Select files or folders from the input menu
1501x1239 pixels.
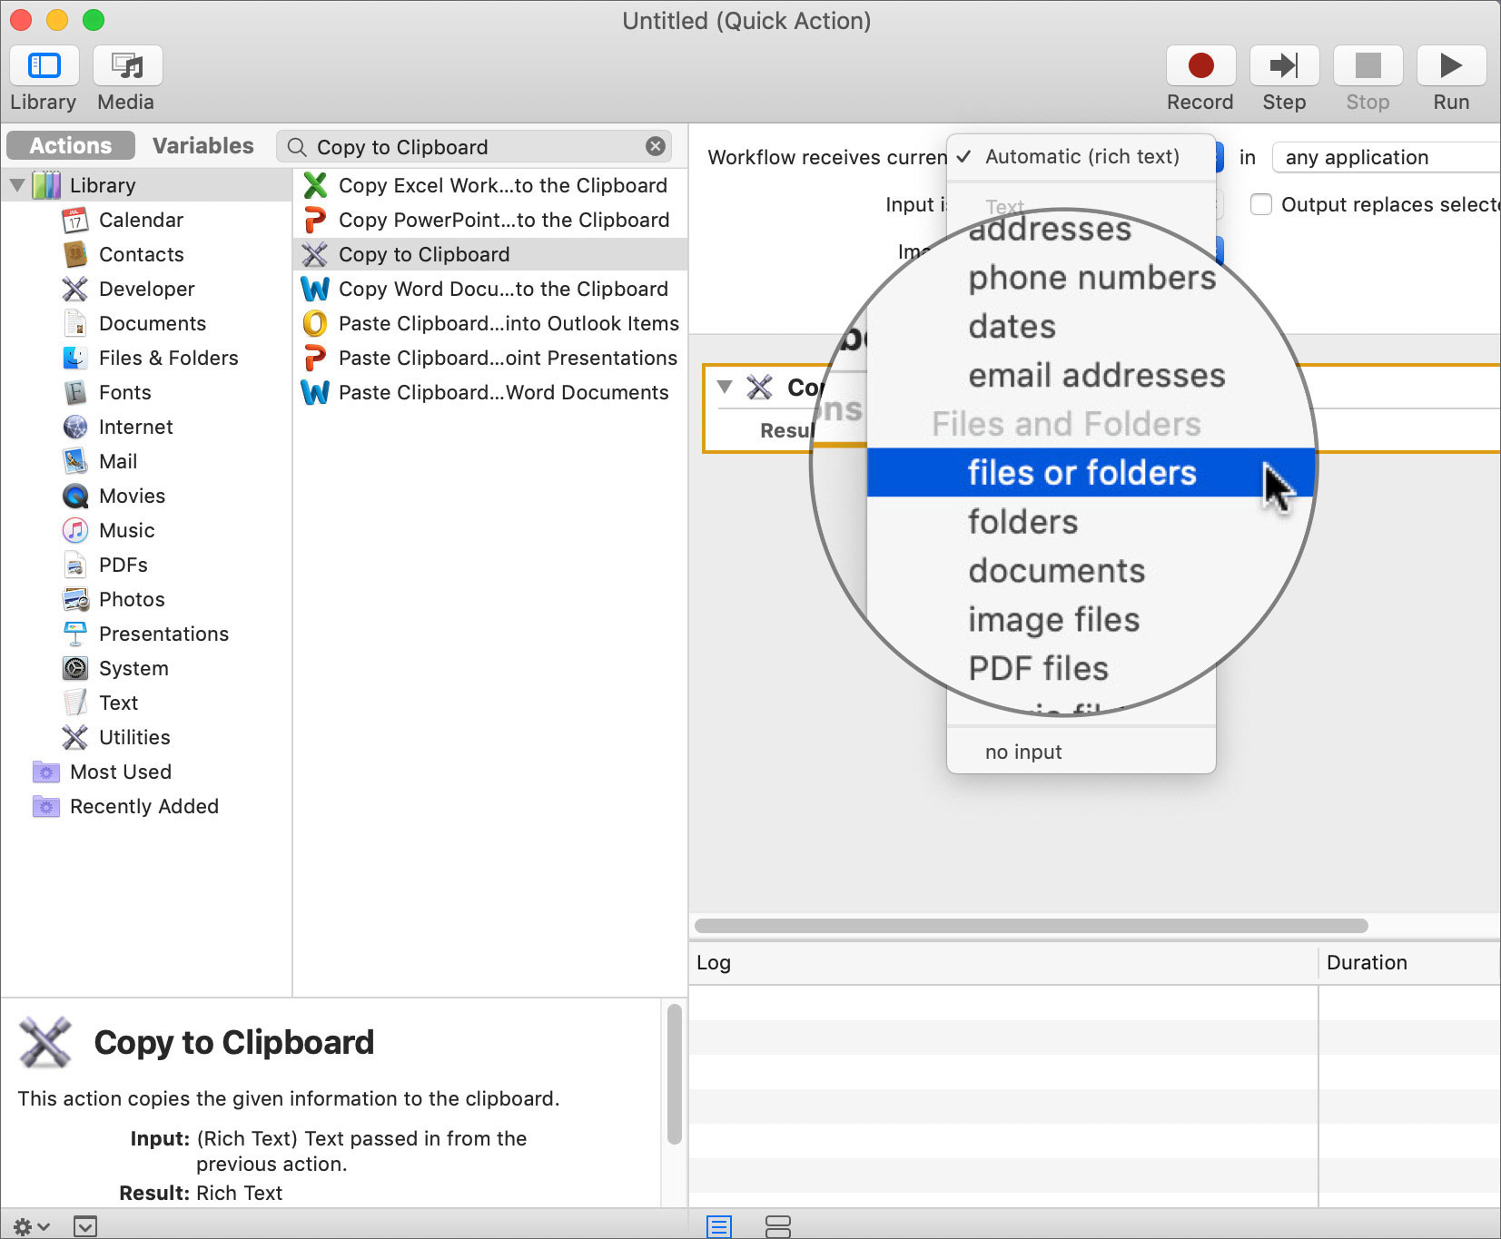pos(1082,473)
